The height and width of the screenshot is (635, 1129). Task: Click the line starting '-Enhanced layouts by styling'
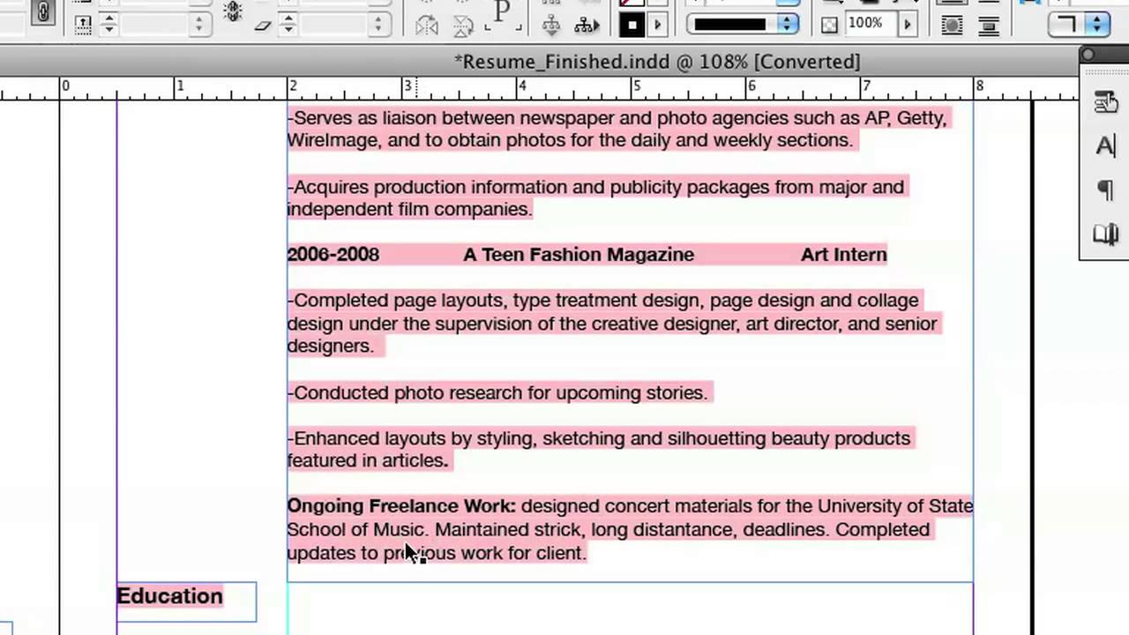coord(598,438)
